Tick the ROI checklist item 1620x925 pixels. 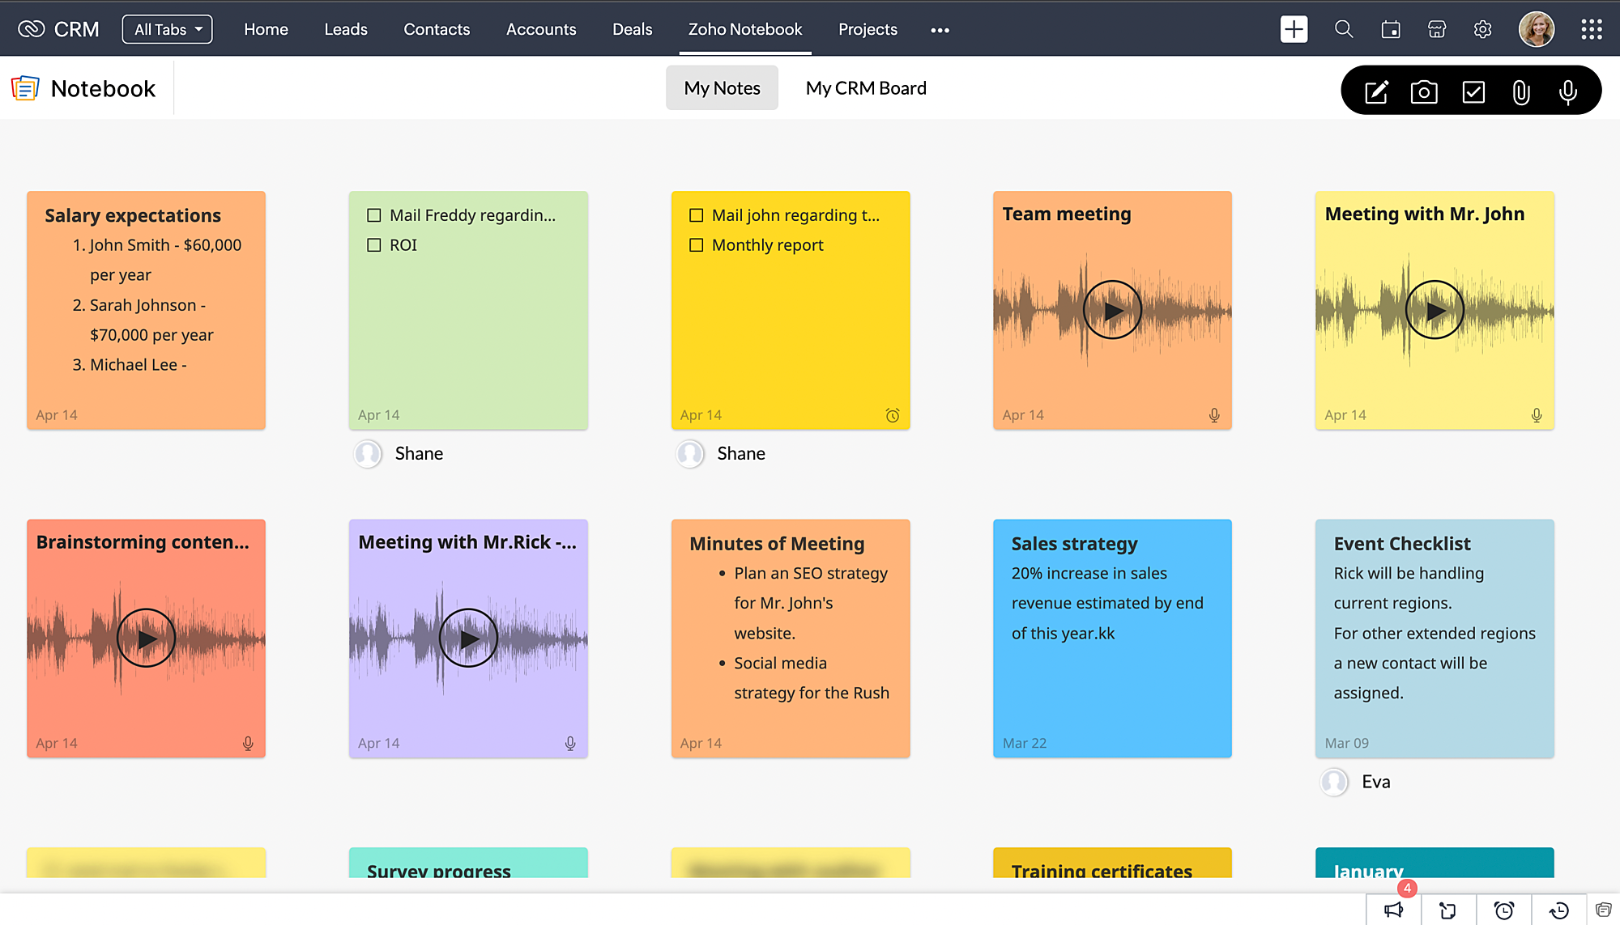(x=374, y=245)
